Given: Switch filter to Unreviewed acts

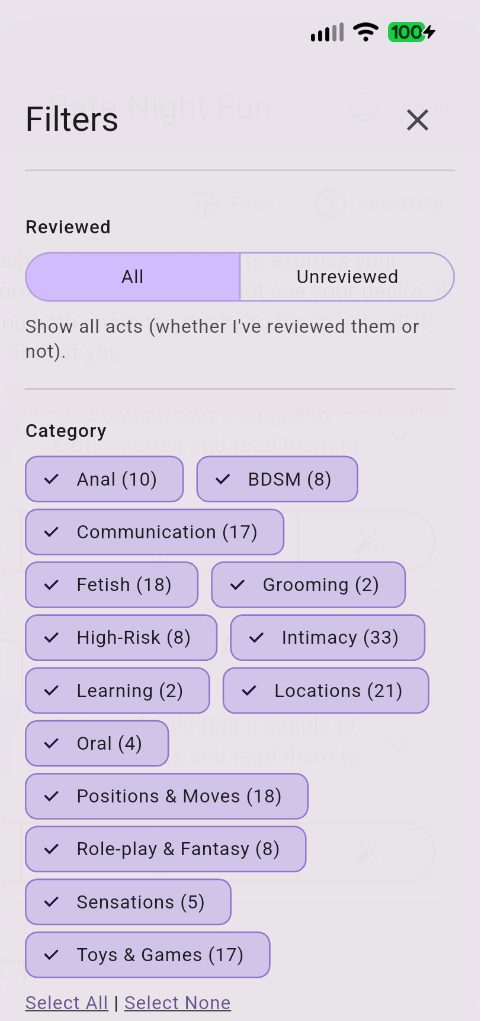Looking at the screenshot, I should (x=347, y=277).
